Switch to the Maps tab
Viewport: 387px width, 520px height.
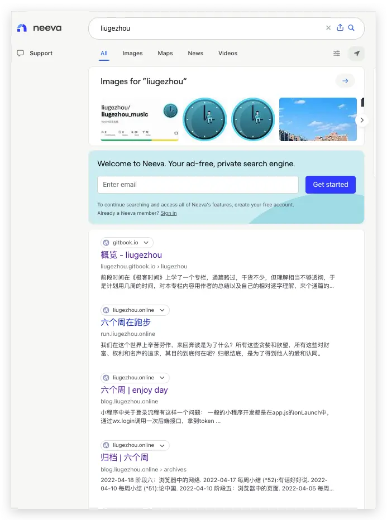click(165, 53)
